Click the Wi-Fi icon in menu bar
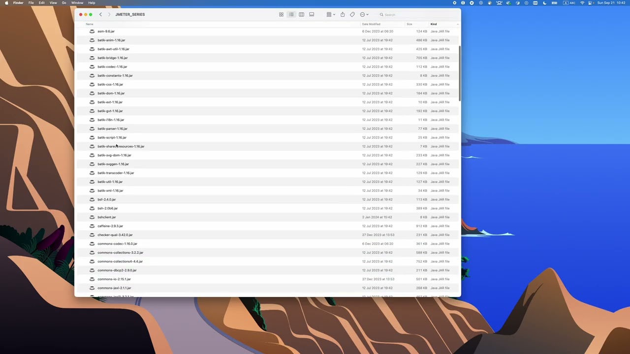Screen dimensions: 630x354 click(582, 3)
